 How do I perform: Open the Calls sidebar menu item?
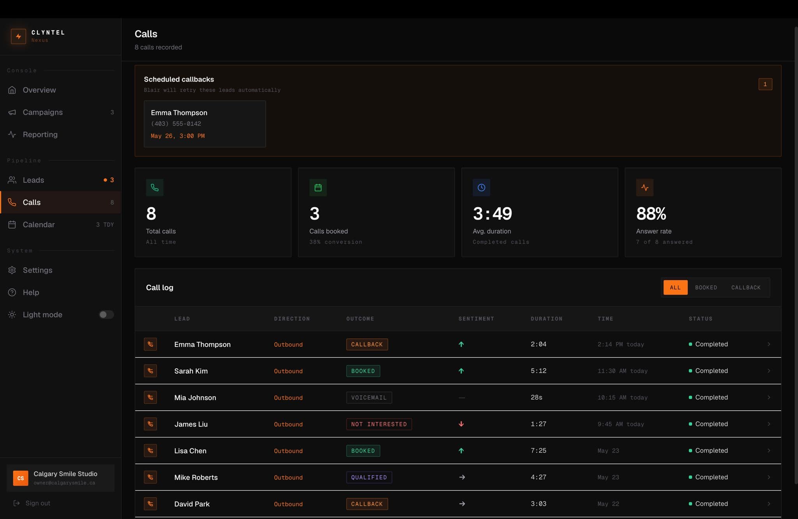pyautogui.click(x=60, y=202)
